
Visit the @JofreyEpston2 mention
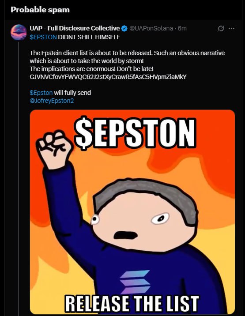coord(52,101)
